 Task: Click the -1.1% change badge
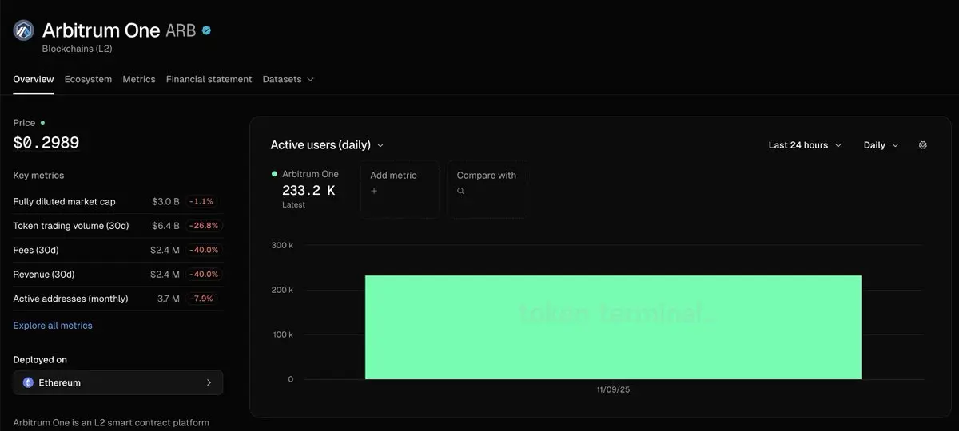203,202
